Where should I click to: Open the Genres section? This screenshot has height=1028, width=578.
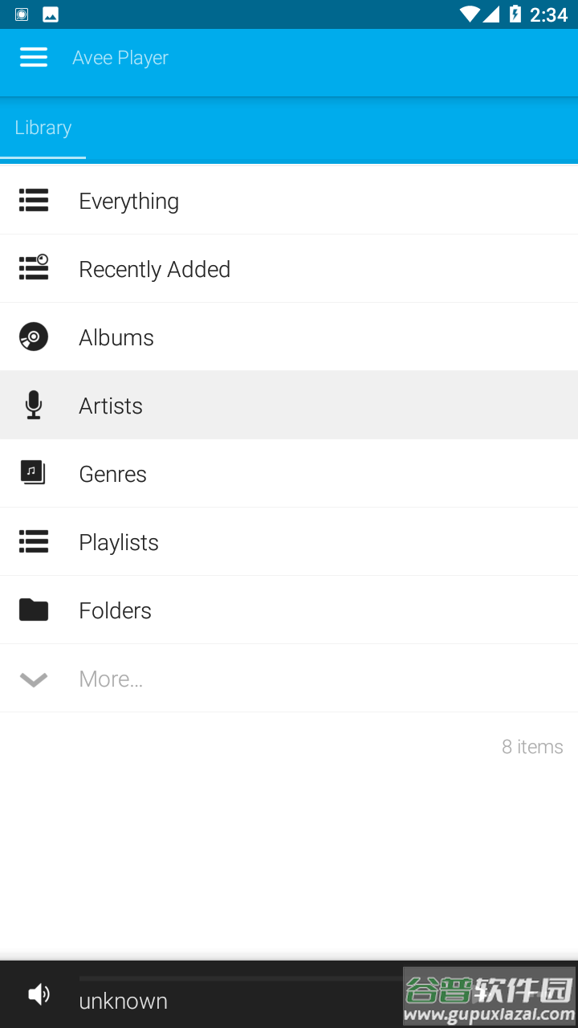113,474
